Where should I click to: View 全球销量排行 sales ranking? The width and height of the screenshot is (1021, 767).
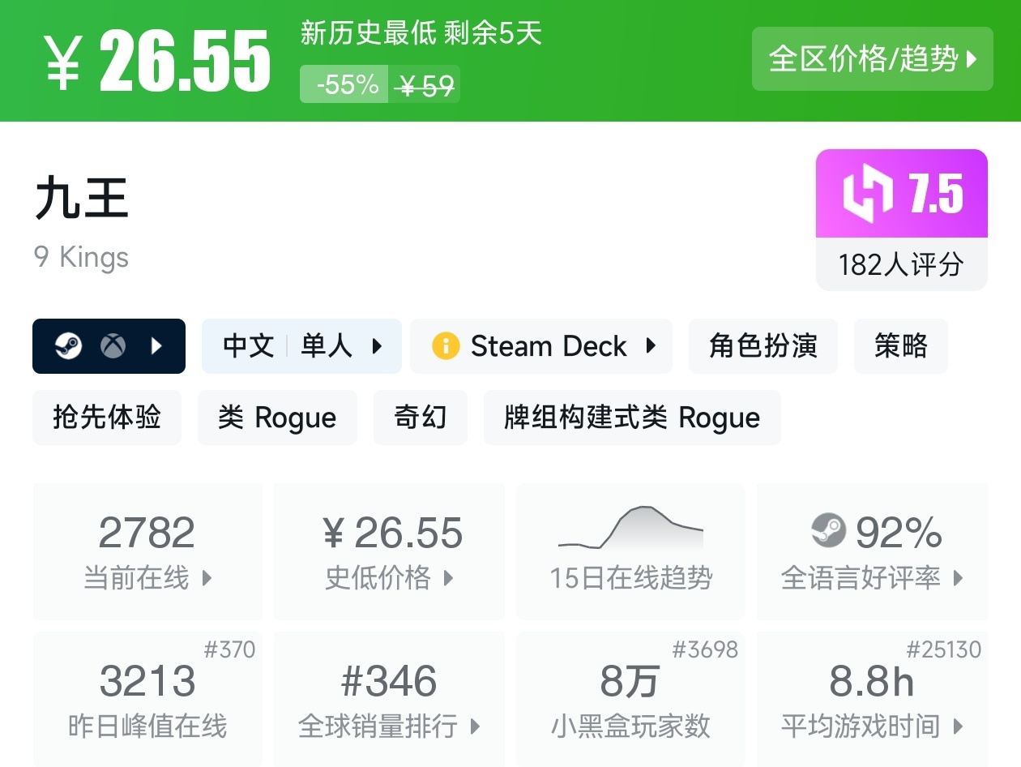(389, 699)
